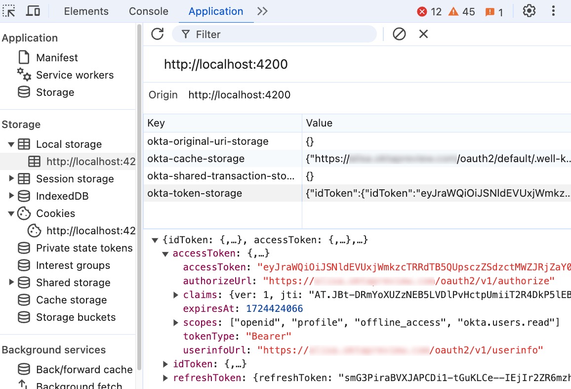The image size is (571, 389).
Task: Select the Manifest item in sidebar
Action: coord(57,58)
